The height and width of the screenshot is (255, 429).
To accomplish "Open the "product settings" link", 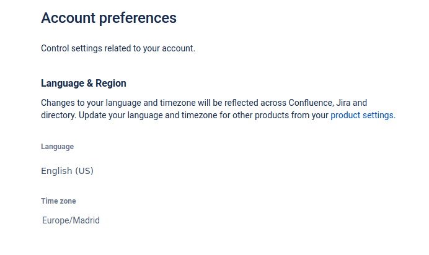I will tap(363, 115).
